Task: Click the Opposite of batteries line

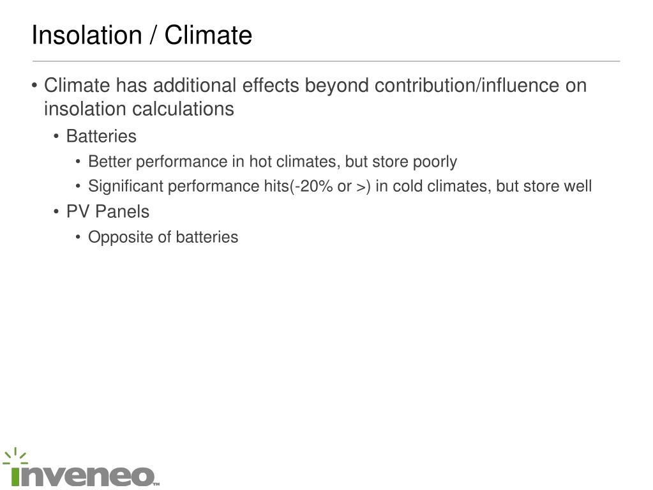Action: tap(163, 237)
